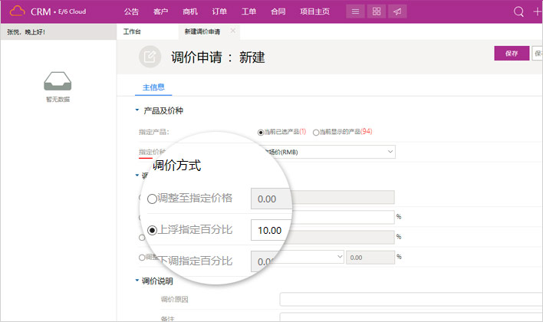Select 当前已选产品 radio button
Image resolution: width=543 pixels, height=322 pixels.
pyautogui.click(x=261, y=132)
